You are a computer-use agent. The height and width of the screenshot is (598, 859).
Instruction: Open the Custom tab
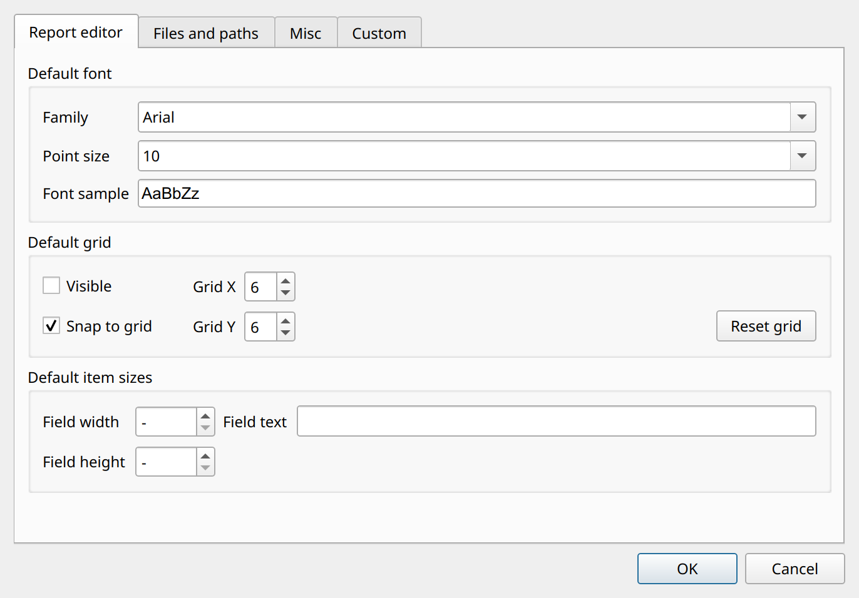379,33
